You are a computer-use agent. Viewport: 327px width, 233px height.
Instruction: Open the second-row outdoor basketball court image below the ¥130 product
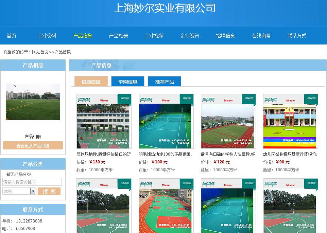click(104, 206)
